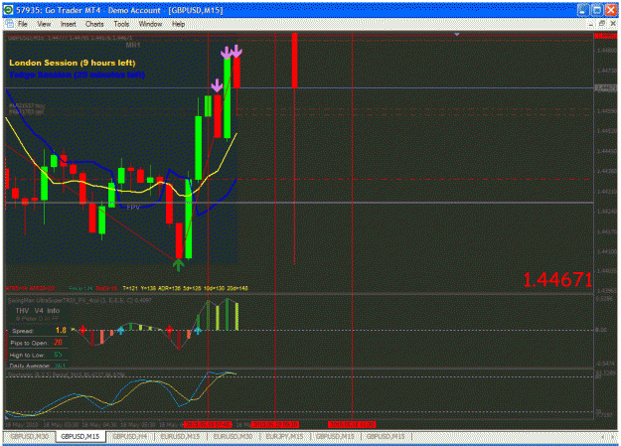Select the single pink down arrow above the red candle
The height and width of the screenshot is (446, 621).
pos(217,85)
